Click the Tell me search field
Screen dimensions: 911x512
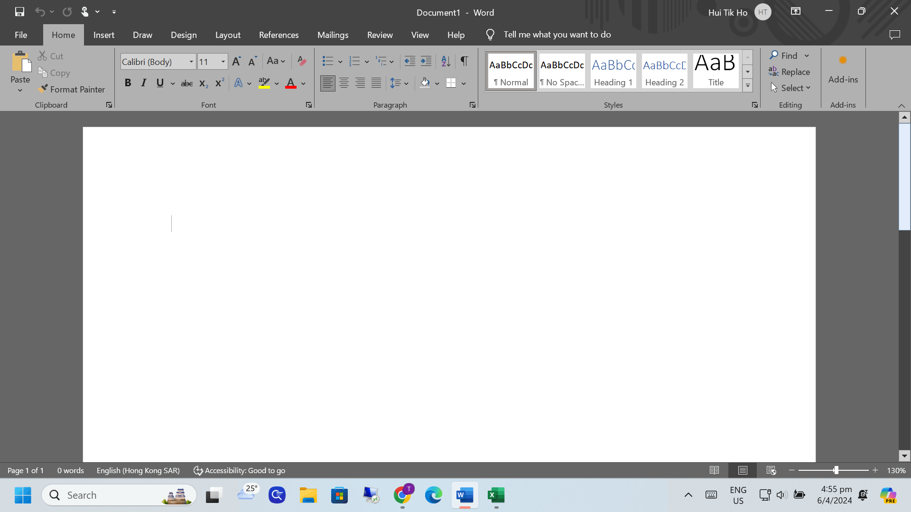(557, 35)
